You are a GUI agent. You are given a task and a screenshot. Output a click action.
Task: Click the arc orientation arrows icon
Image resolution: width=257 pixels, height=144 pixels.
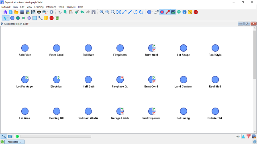pyautogui.click(x=156, y=12)
